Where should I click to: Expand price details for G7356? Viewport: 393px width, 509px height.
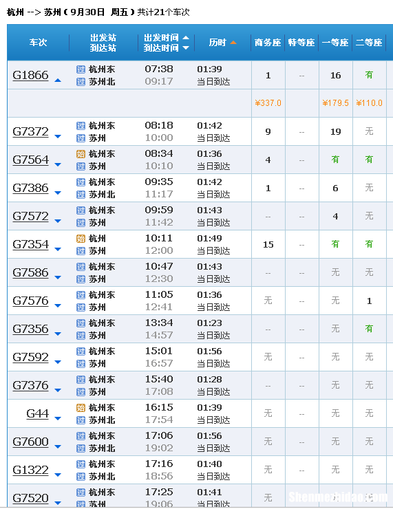click(x=58, y=334)
